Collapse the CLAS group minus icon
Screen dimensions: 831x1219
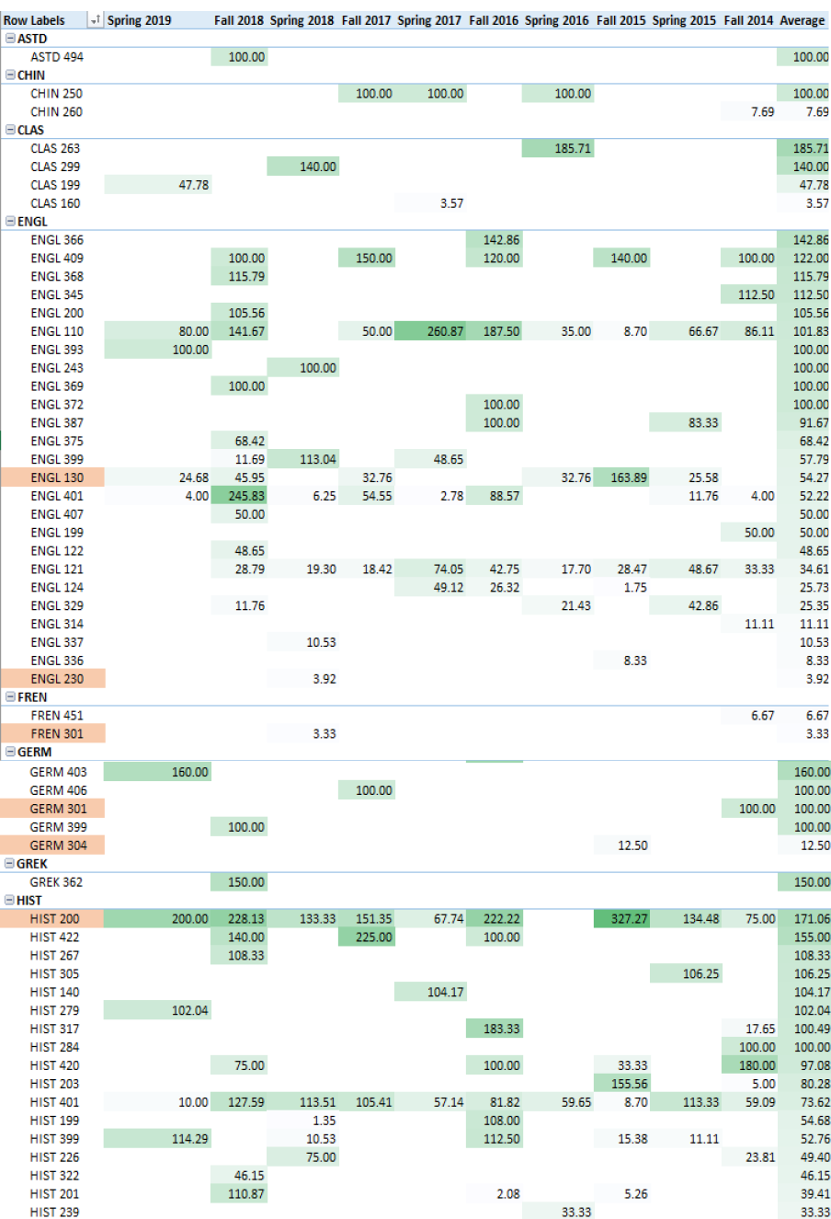pyautogui.click(x=9, y=130)
